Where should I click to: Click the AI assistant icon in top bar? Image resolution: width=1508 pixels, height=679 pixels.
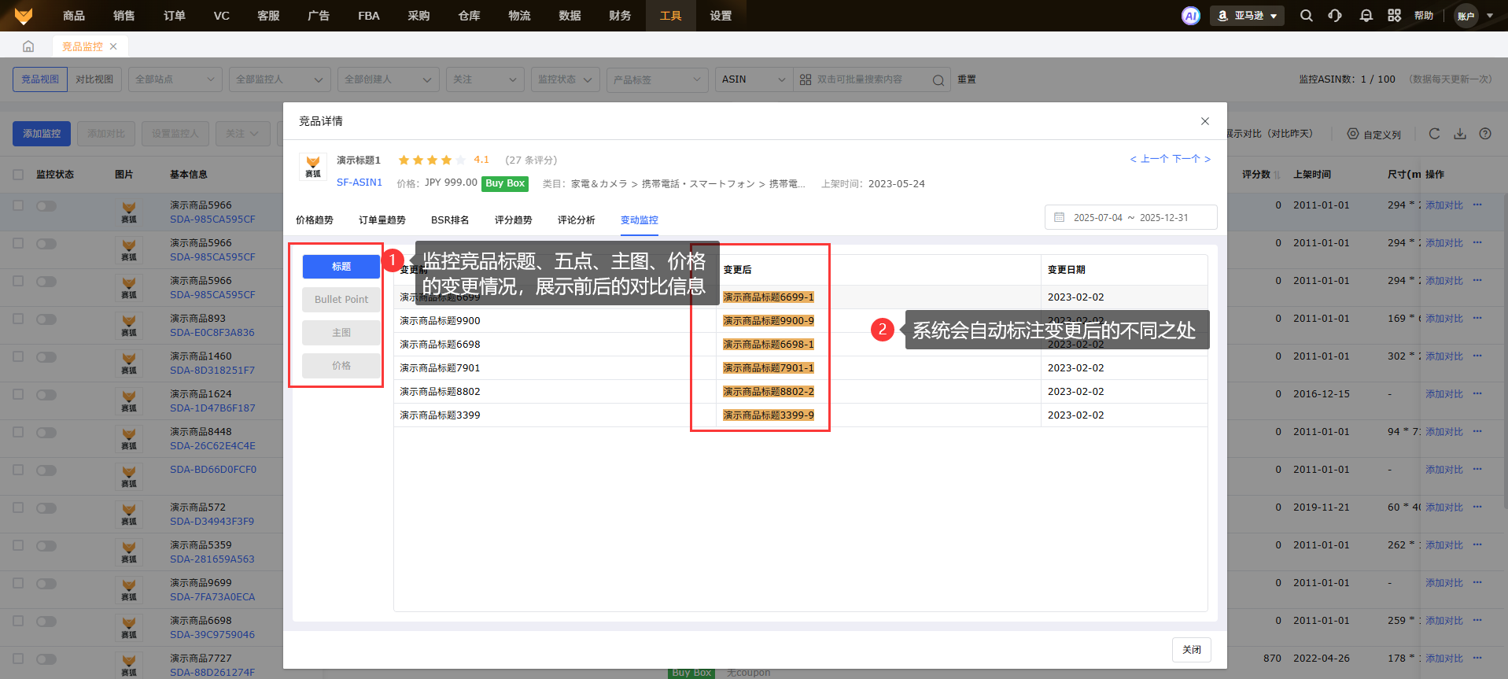pos(1190,16)
